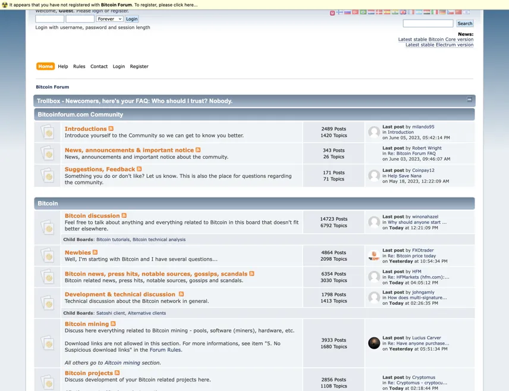Open the Register menu item
The height and width of the screenshot is (391, 509).
click(x=139, y=66)
